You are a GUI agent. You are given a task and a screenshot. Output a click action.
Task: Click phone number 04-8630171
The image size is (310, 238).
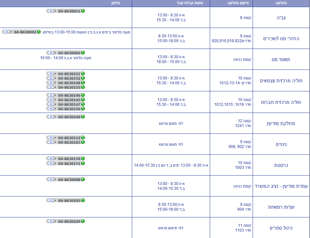pyautogui.click(x=69, y=163)
